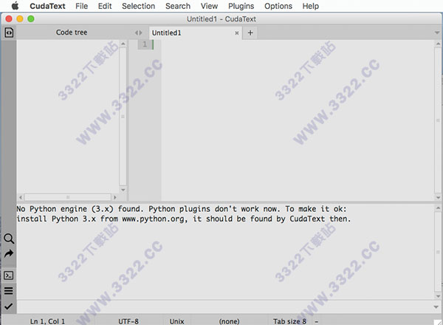Add a new tab with plus button
443x325 pixels.
[x=250, y=32]
